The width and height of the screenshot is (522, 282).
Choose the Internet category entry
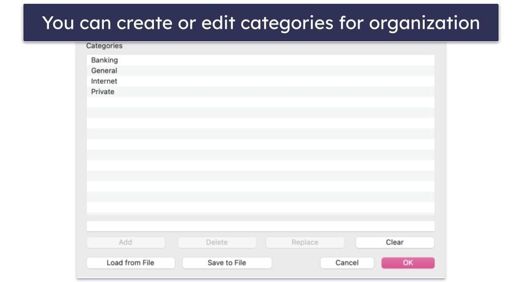pyautogui.click(x=260, y=81)
